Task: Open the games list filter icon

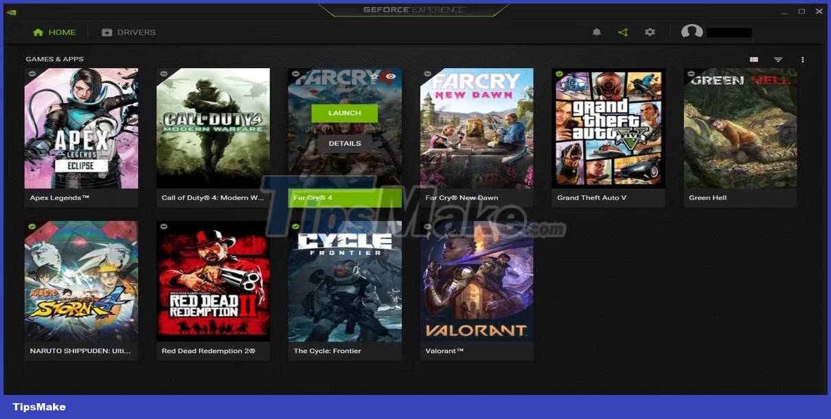Action: pos(777,59)
